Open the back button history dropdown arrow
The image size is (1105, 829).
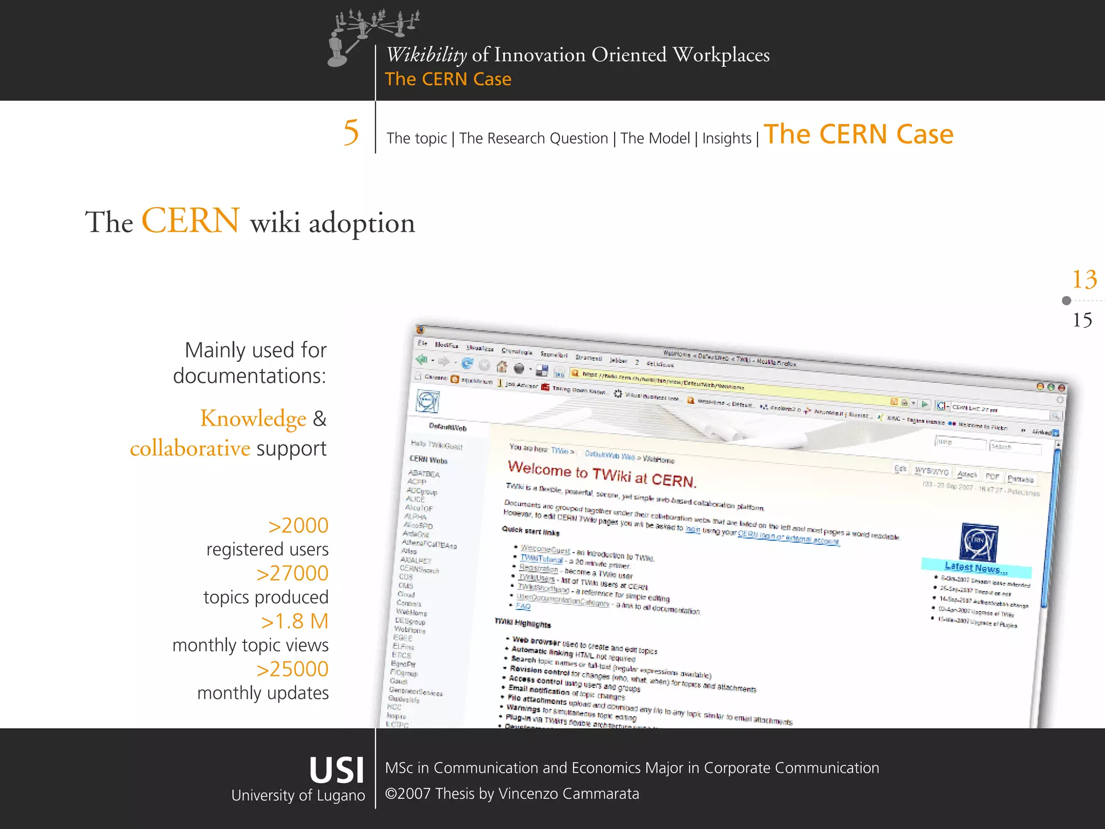432,361
